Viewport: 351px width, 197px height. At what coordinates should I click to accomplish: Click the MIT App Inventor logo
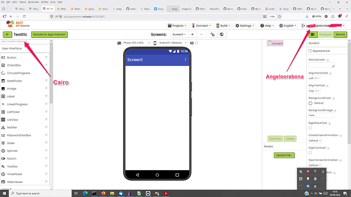point(18,24)
